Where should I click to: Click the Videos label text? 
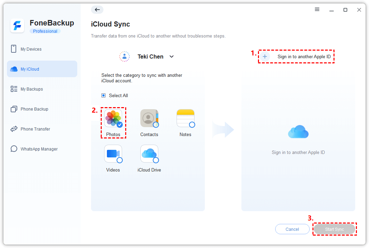113,170
